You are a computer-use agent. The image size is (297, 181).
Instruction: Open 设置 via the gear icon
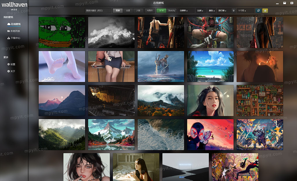(x=8, y=64)
